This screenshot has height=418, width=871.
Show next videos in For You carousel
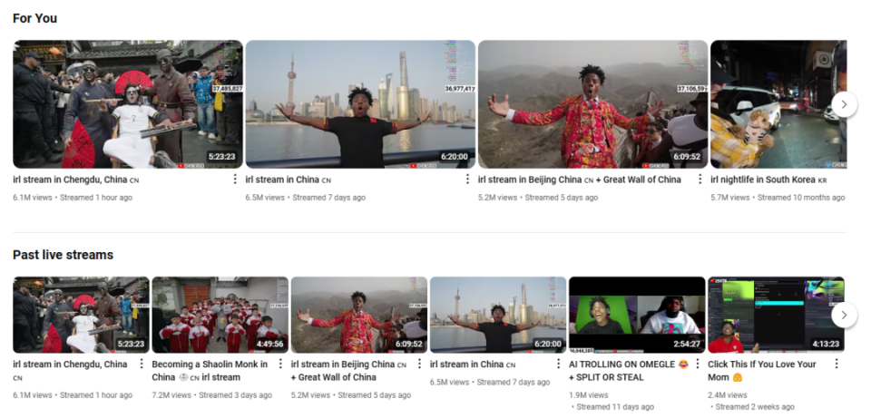point(844,103)
